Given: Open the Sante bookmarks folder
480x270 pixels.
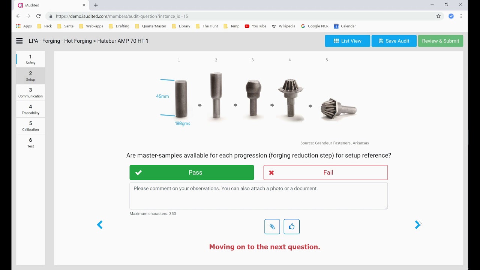Looking at the screenshot, I should [x=65, y=26].
